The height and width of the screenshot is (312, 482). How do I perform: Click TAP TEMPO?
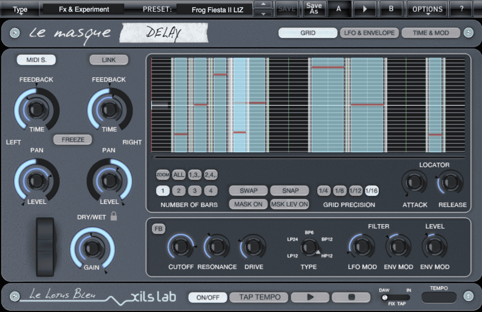click(x=259, y=297)
